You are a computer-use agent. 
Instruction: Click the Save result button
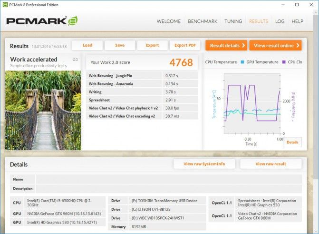[120, 45]
